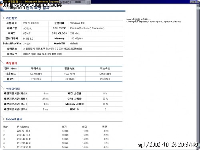Click the packet loss value 0 %
The width and height of the screenshot is (200, 150).
pyautogui.click(x=105, y=94)
